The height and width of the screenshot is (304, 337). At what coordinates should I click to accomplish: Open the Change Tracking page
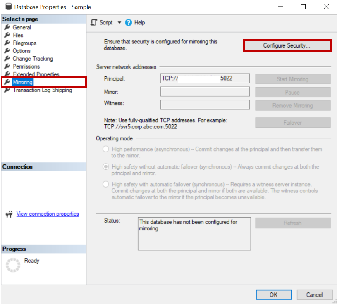pos(33,58)
